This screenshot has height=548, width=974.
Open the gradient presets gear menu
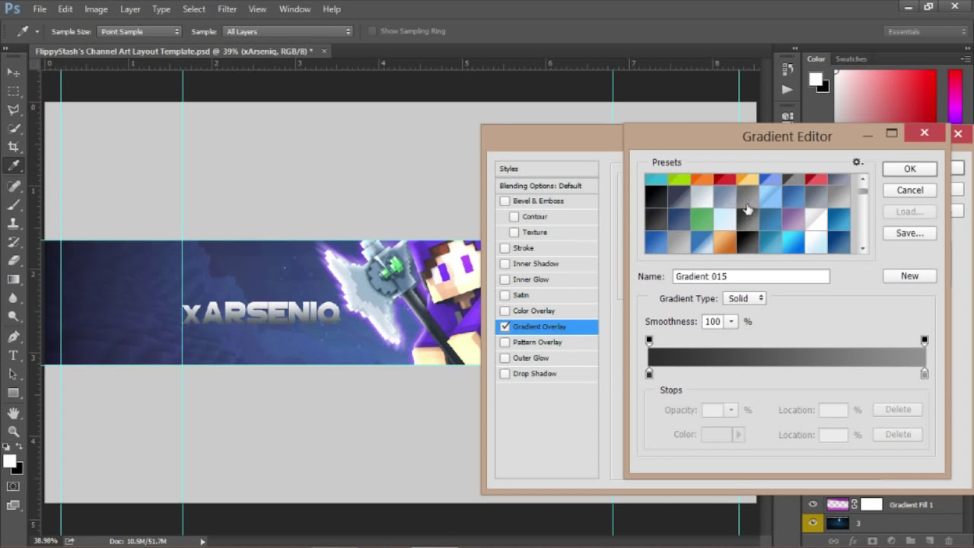pyautogui.click(x=858, y=162)
